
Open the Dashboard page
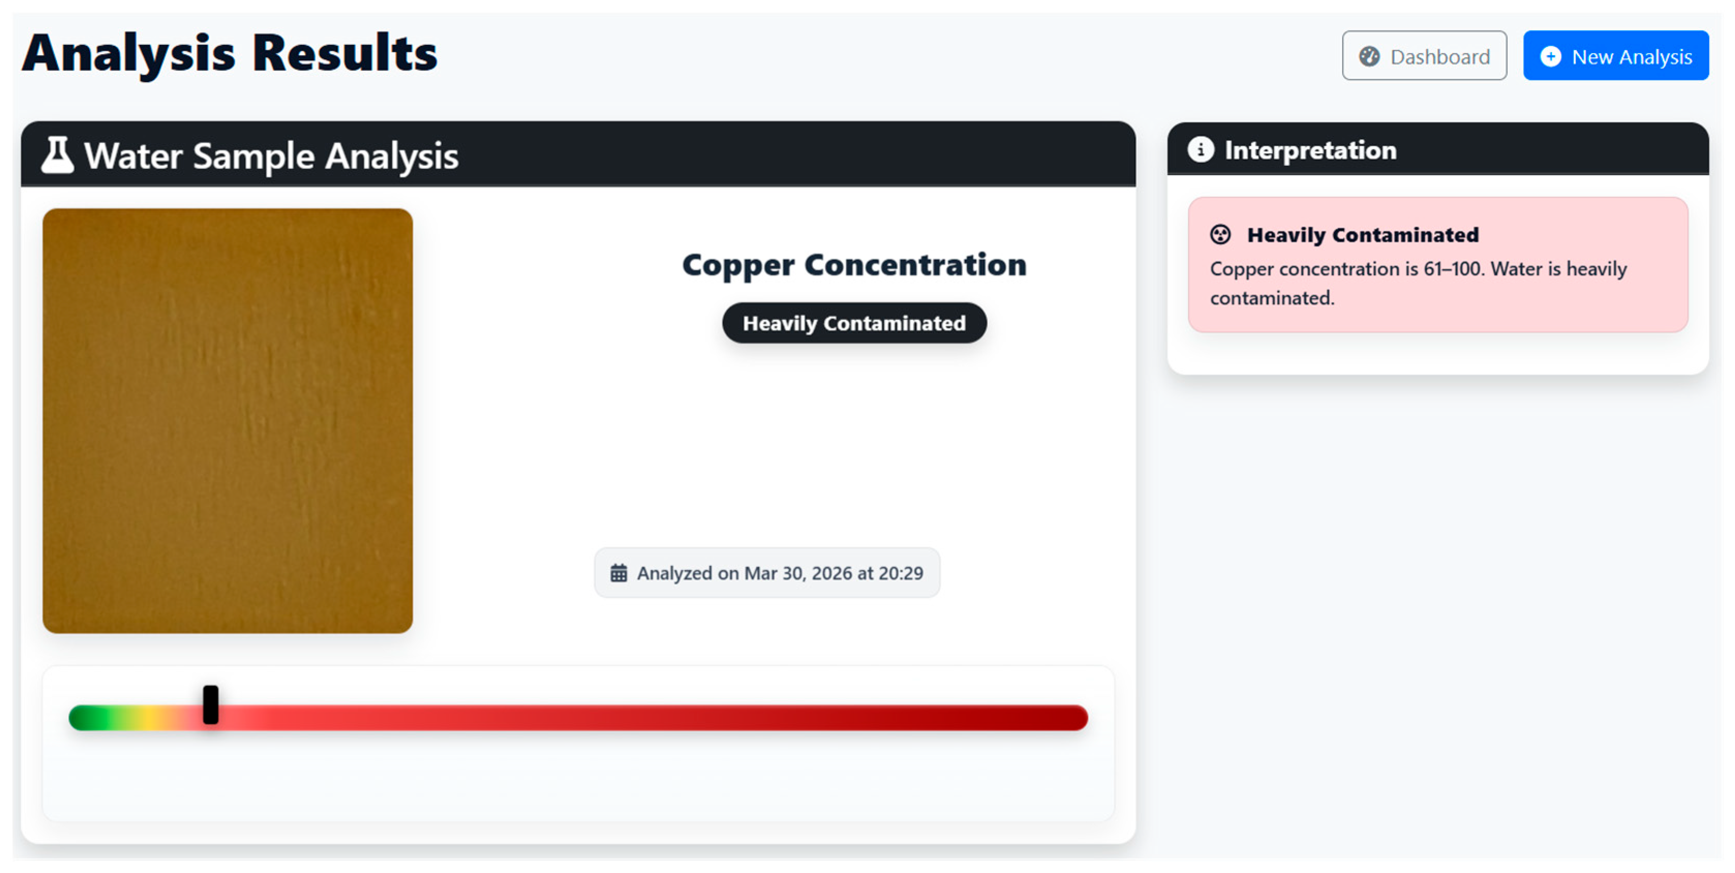click(1424, 56)
